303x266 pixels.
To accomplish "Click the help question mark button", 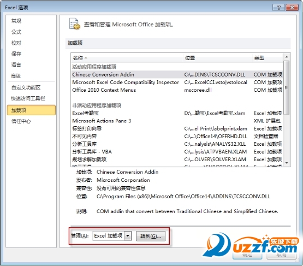I will tap(278, 7).
